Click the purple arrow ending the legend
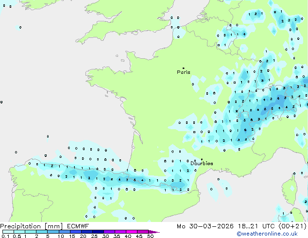The image size is (308, 238). point(154,232)
